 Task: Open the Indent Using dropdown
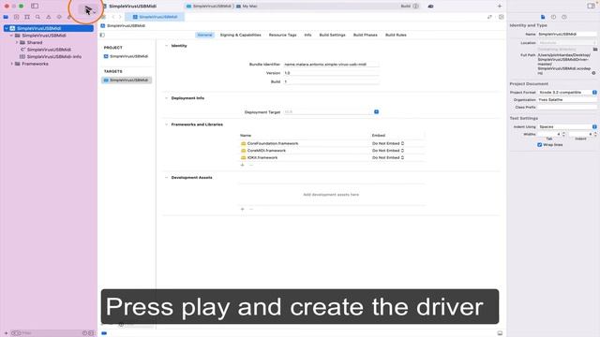coord(567,127)
